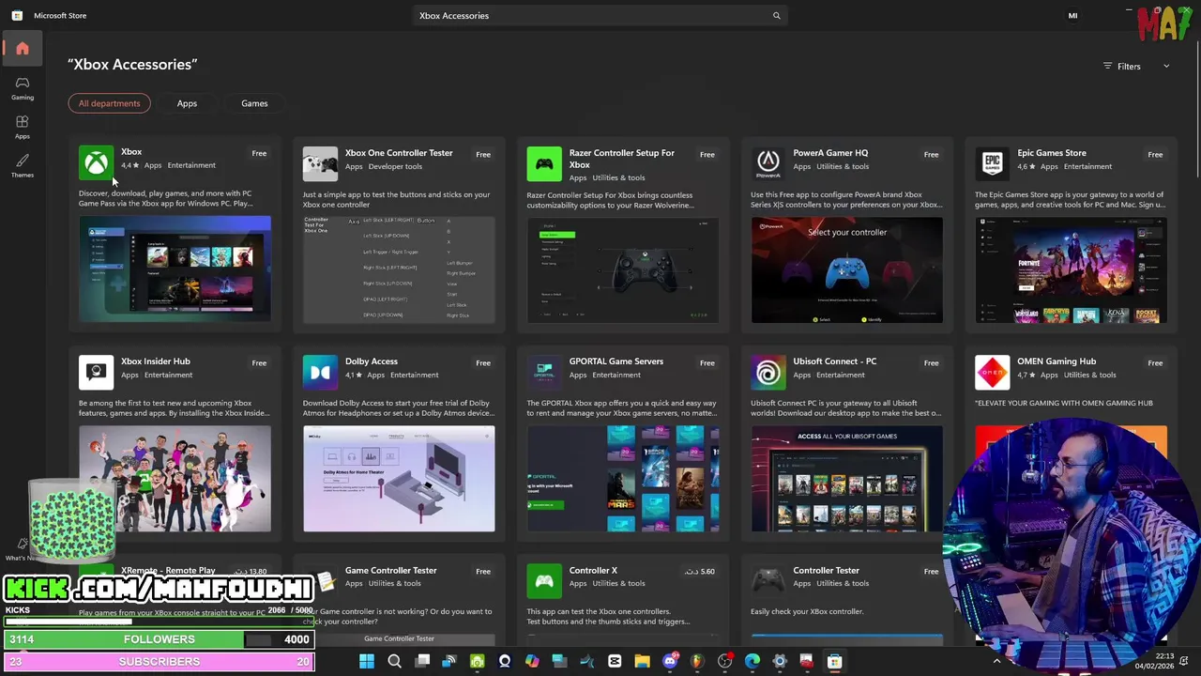Click the Razer Controller Setup app icon
Screen dimensions: 1201x676
pos(544,163)
